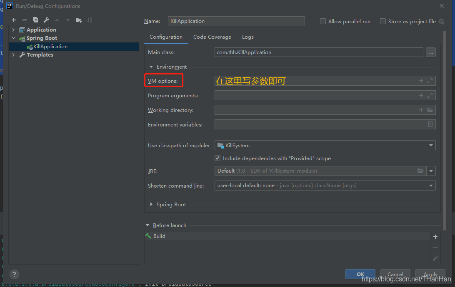Open help question mark button
Image resolution: width=455 pixels, height=287 pixels.
coord(14,274)
